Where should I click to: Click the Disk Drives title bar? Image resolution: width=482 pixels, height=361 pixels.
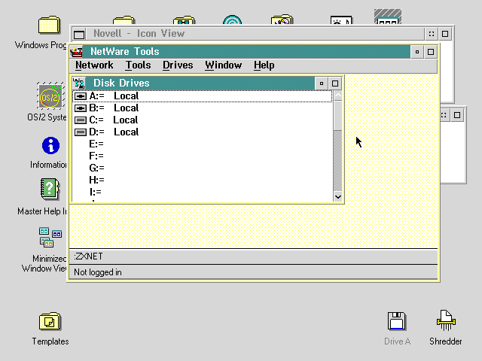[200, 83]
